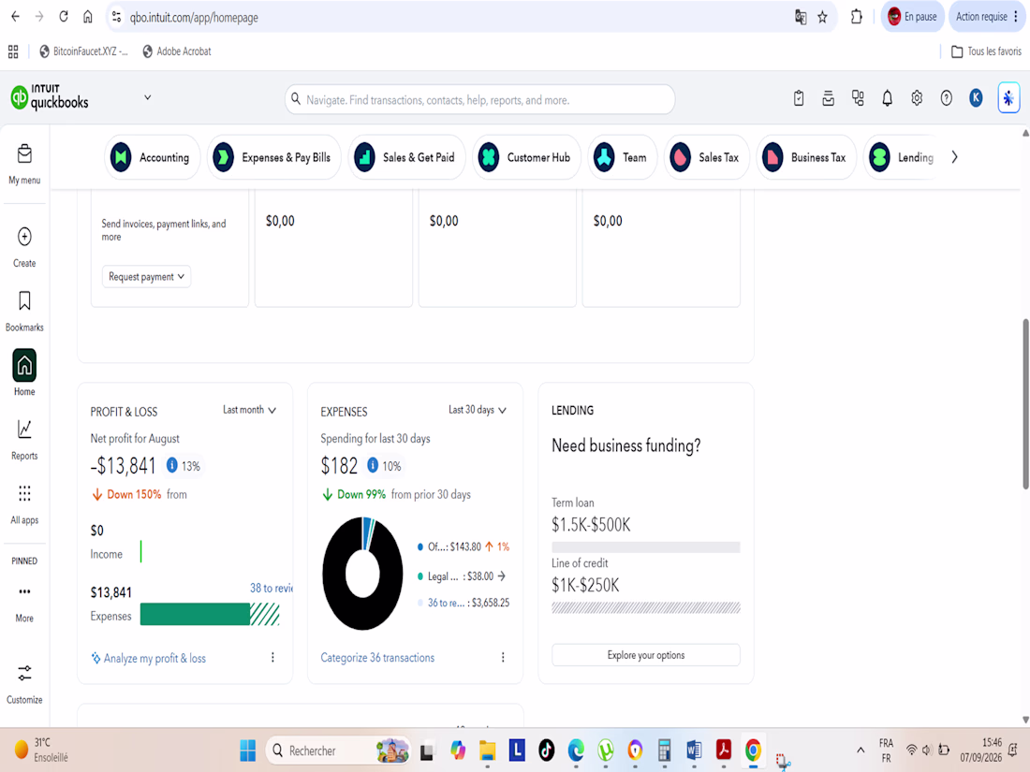This screenshot has width=1030, height=772.
Task: Change the Last 30 days dropdown
Action: (x=477, y=410)
